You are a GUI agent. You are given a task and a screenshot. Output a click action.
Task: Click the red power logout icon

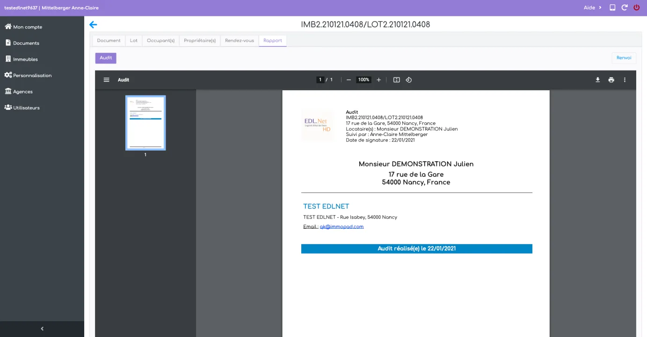[637, 7]
